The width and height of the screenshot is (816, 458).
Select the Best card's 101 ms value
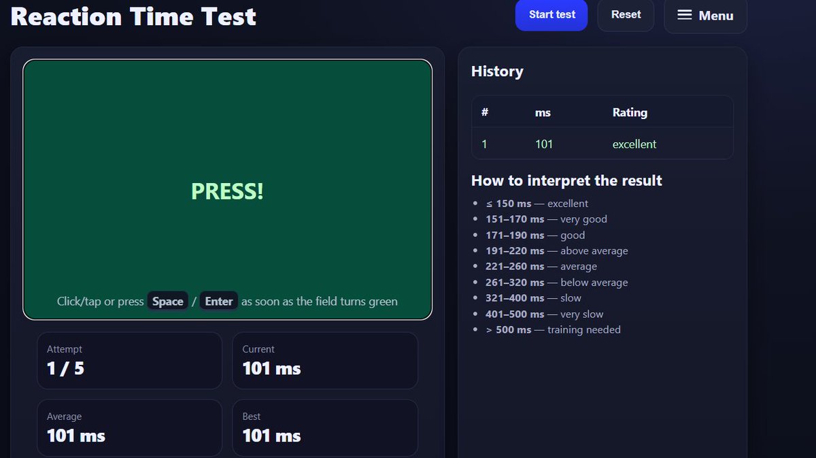(271, 436)
